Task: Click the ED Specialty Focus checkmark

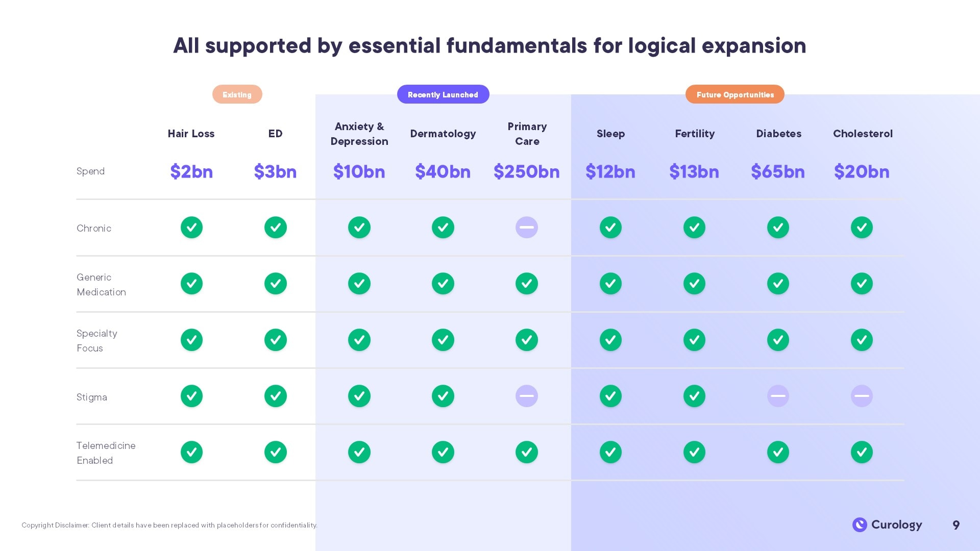Action: (276, 340)
